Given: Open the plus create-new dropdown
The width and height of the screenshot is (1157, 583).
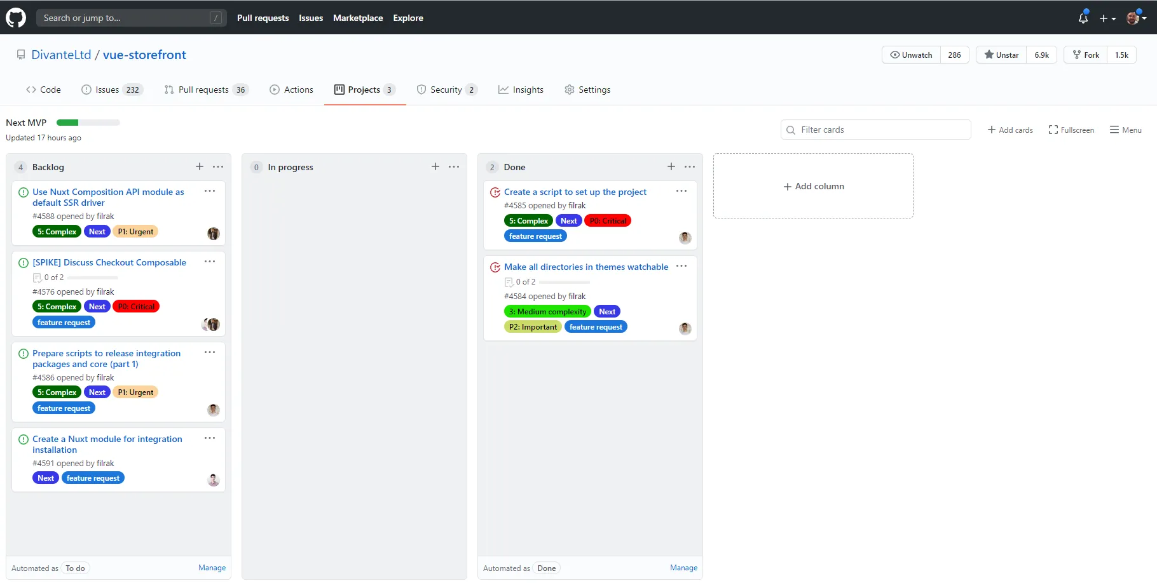Looking at the screenshot, I should pos(1107,18).
